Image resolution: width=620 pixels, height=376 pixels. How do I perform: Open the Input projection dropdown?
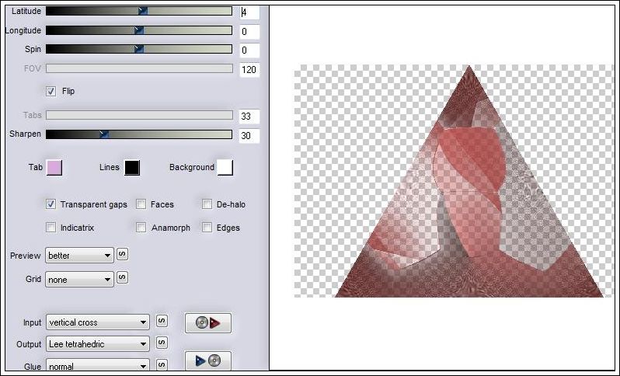click(98, 322)
